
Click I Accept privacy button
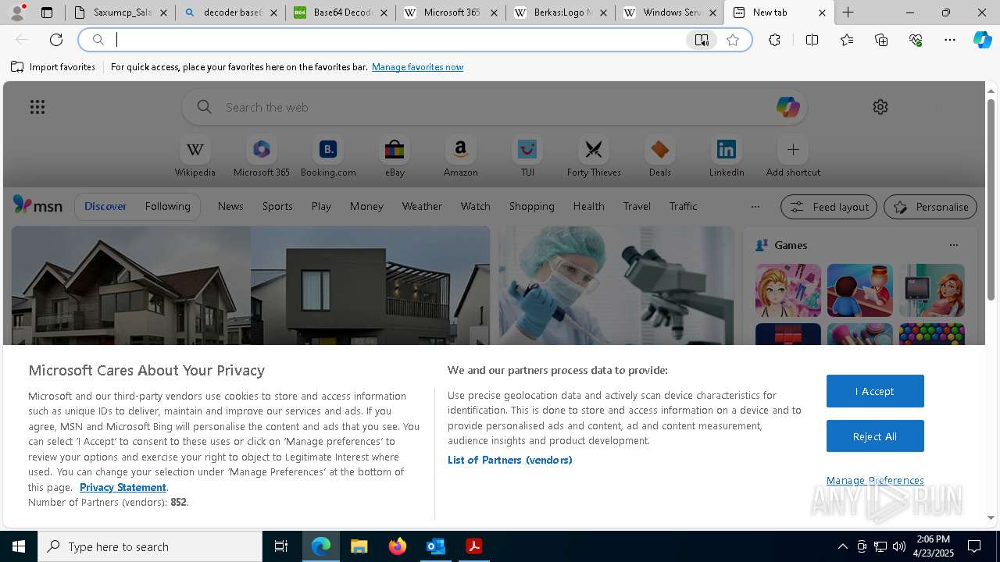click(x=875, y=391)
